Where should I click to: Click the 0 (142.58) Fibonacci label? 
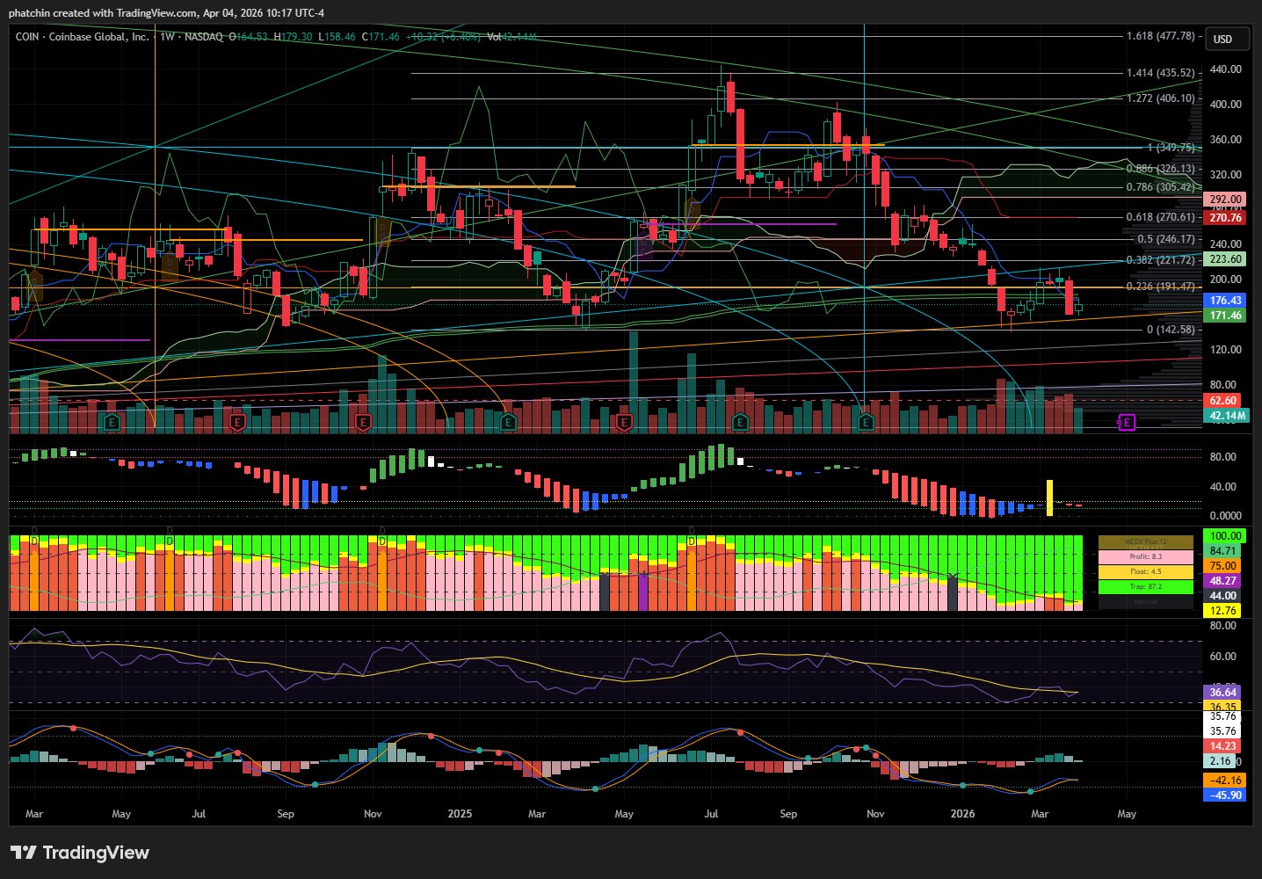pos(1171,330)
